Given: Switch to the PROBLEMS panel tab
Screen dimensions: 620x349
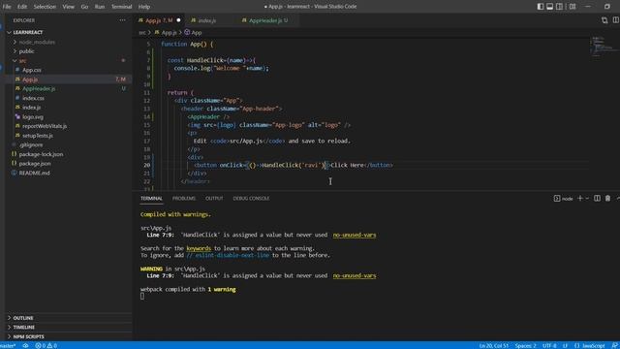Looking at the screenshot, I should pos(184,198).
